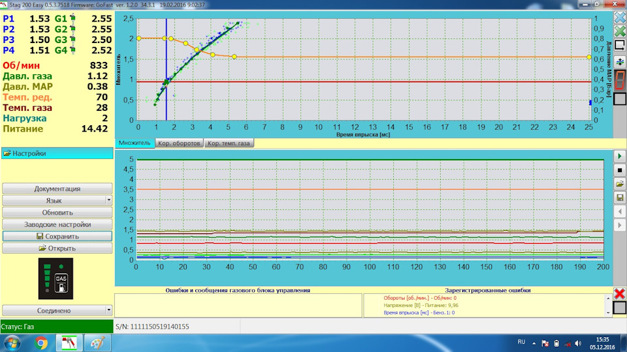This screenshot has width=627, height=352.
Task: Click the Темп. ред. reading label
Action: click(x=27, y=97)
